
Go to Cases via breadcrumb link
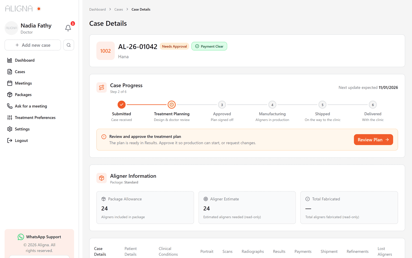click(119, 9)
